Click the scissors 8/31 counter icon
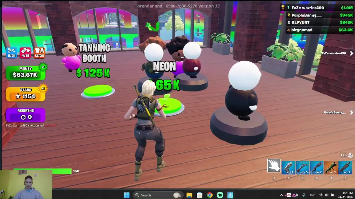 12,53
